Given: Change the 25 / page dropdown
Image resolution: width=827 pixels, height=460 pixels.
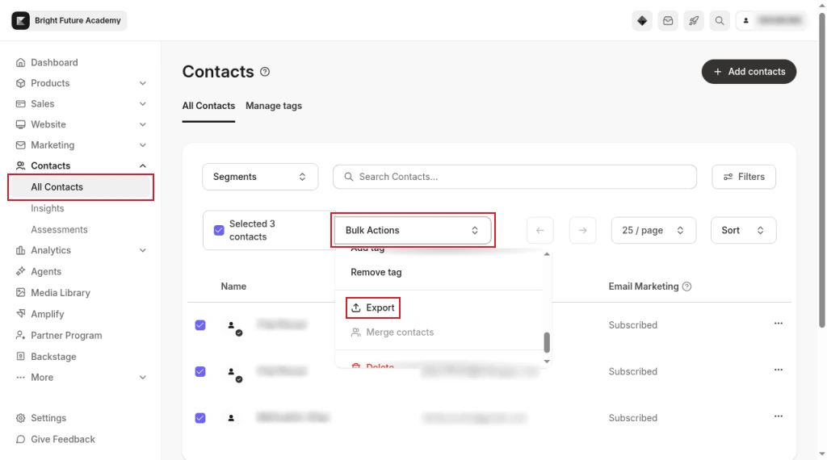Looking at the screenshot, I should [653, 230].
